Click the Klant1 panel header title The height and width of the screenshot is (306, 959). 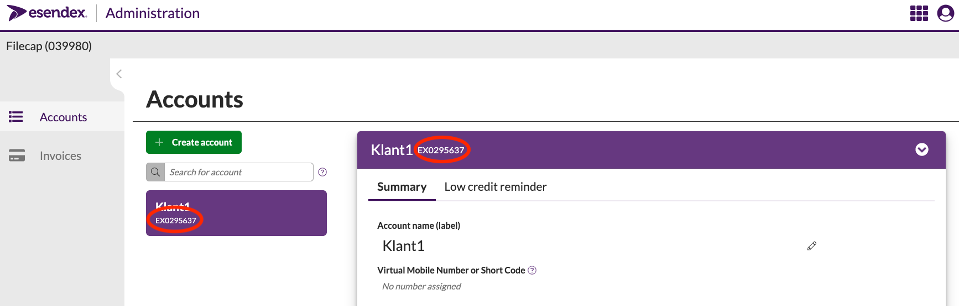click(392, 150)
